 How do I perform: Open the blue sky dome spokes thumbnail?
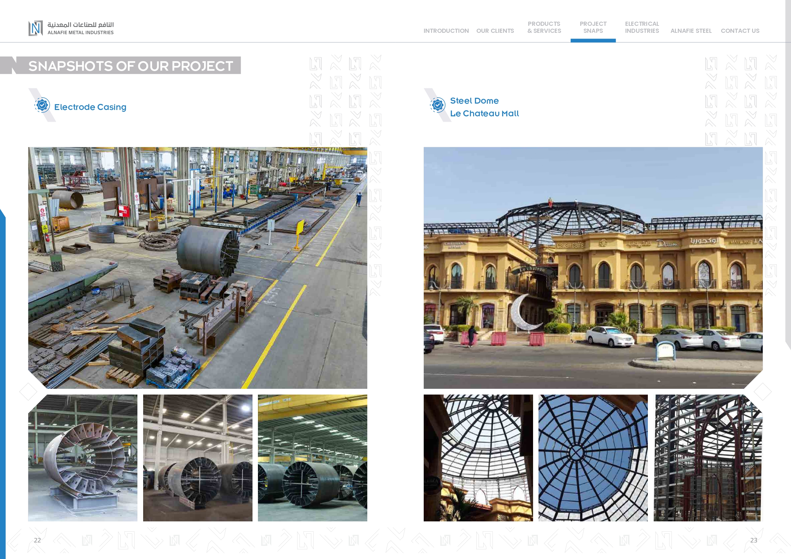pyautogui.click(x=593, y=457)
